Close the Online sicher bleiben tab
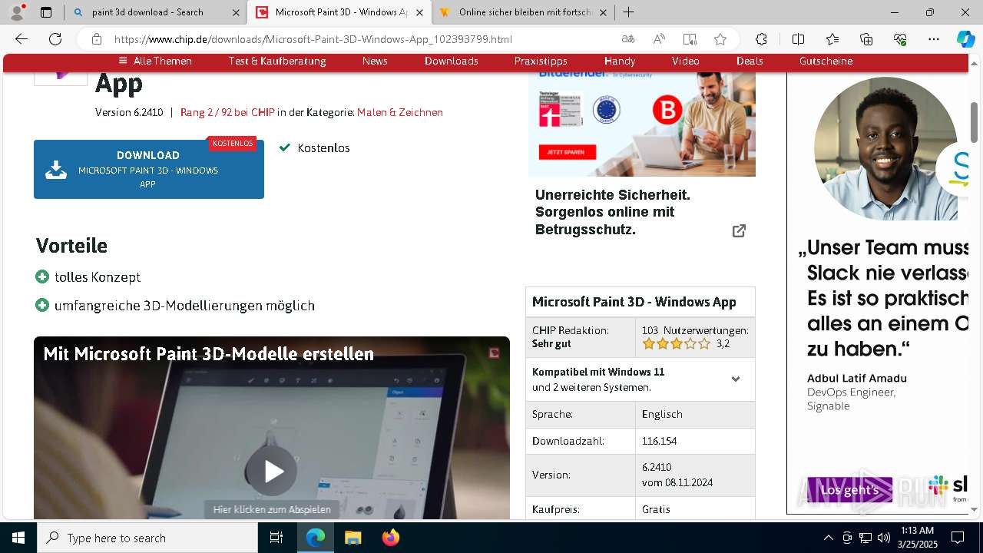 coord(603,12)
